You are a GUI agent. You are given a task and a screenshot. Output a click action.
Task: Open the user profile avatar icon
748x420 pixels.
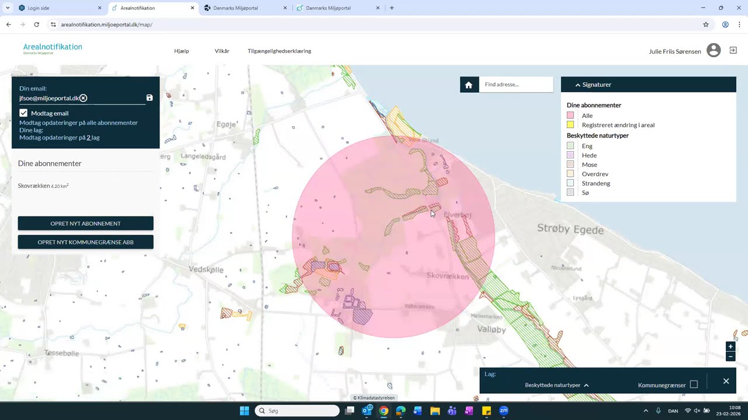(714, 51)
